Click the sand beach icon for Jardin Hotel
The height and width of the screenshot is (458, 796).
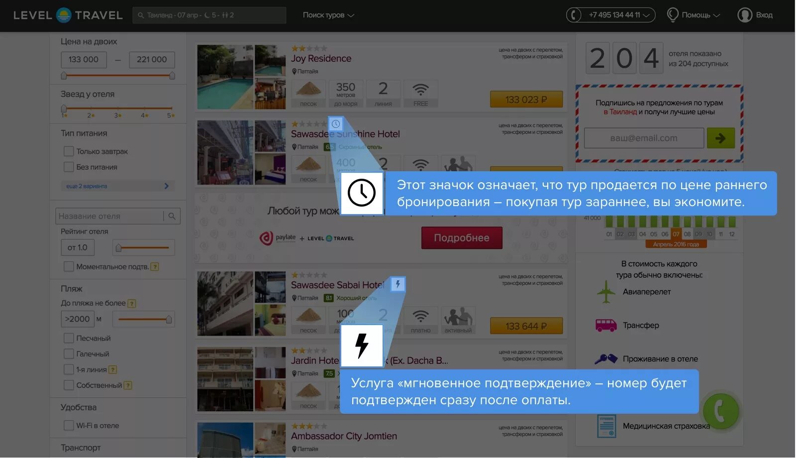(308, 396)
